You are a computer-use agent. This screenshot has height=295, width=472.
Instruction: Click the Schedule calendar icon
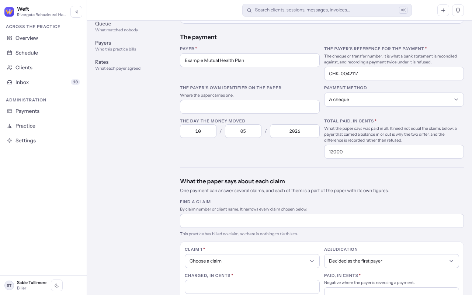[10, 53]
